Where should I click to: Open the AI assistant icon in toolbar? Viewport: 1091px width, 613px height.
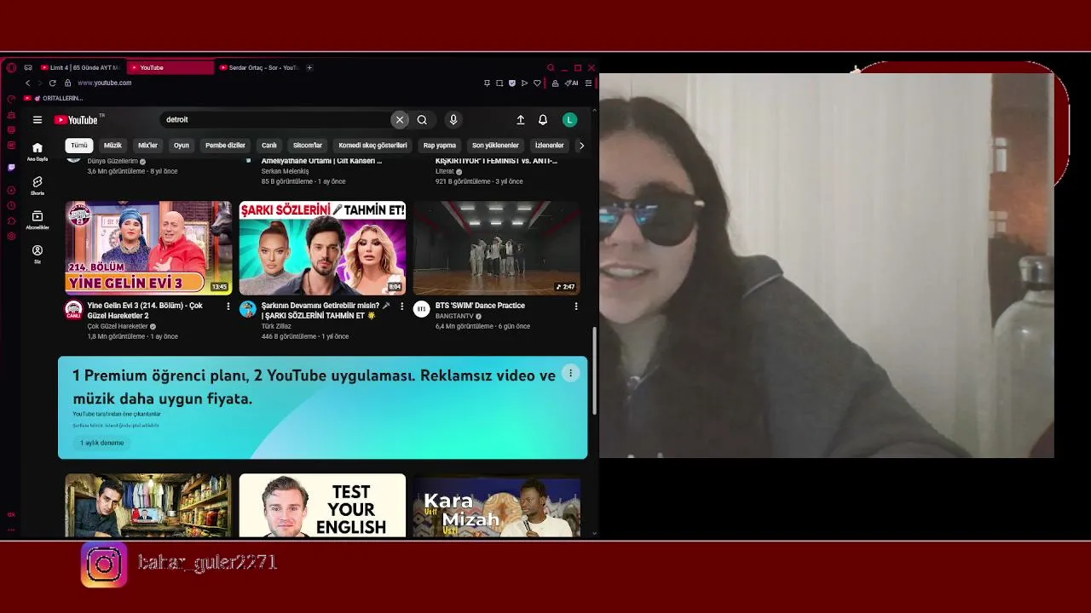[x=572, y=83]
